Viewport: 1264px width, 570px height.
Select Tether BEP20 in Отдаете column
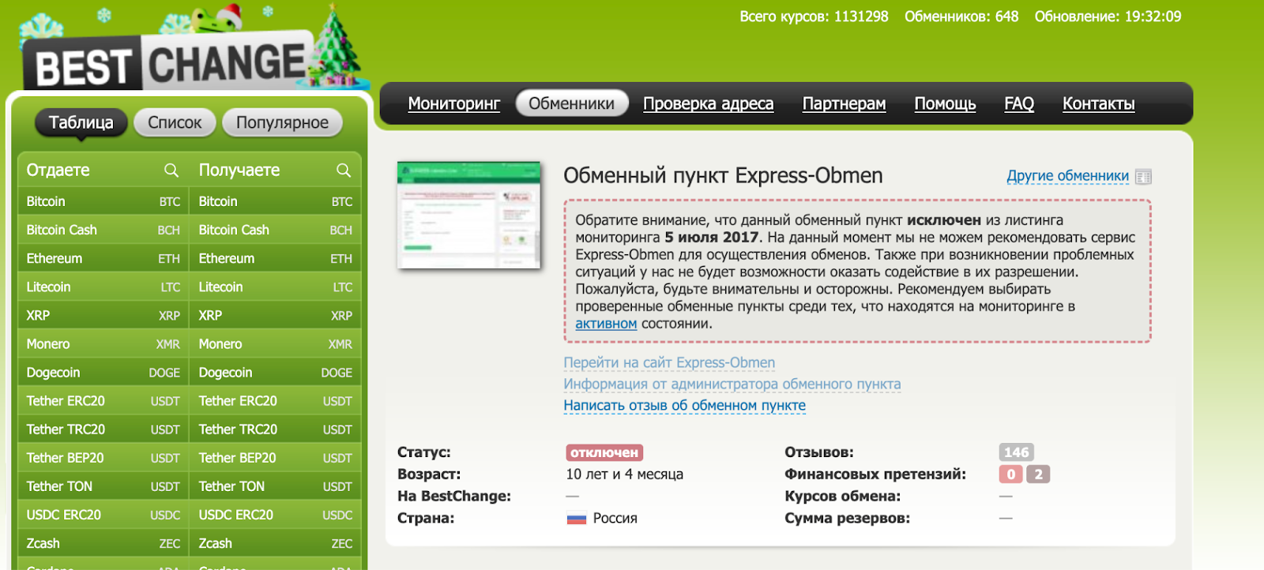point(103,457)
